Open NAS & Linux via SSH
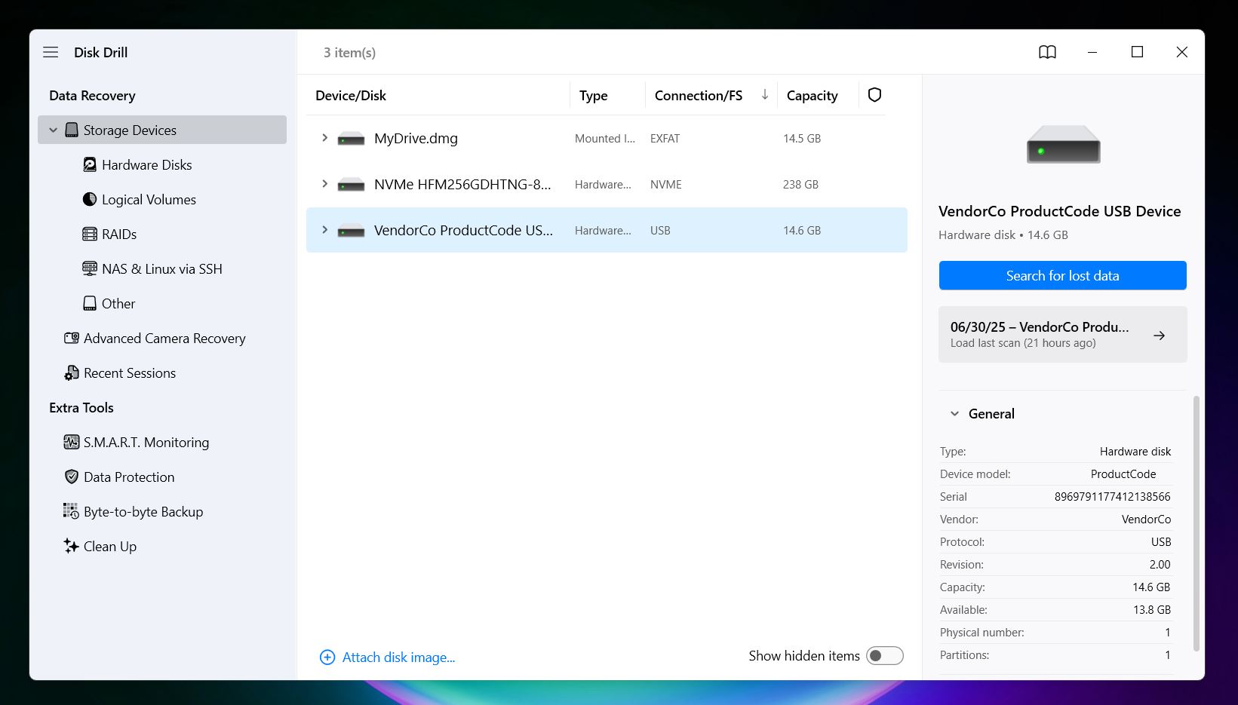 click(162, 268)
